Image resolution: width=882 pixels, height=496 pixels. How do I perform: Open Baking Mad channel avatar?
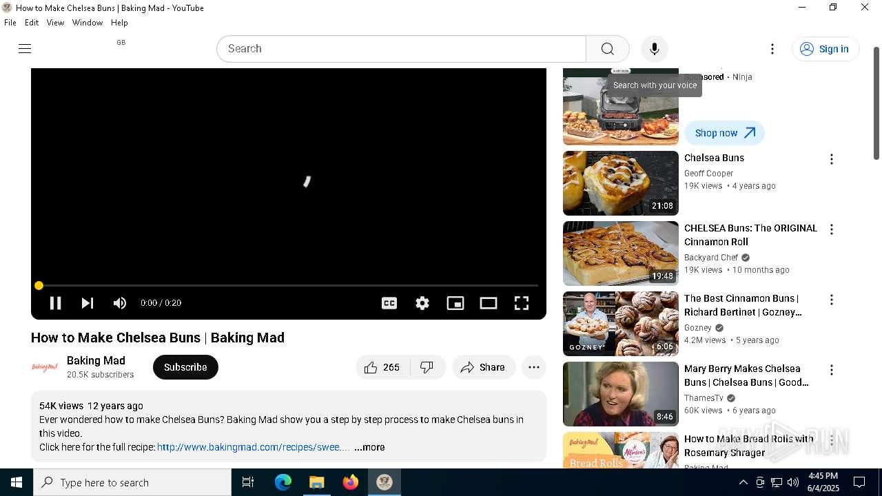(x=45, y=367)
